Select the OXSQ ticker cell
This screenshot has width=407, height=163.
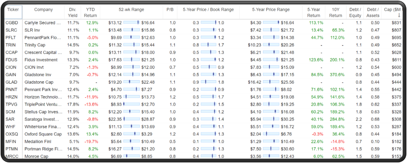click(12, 134)
